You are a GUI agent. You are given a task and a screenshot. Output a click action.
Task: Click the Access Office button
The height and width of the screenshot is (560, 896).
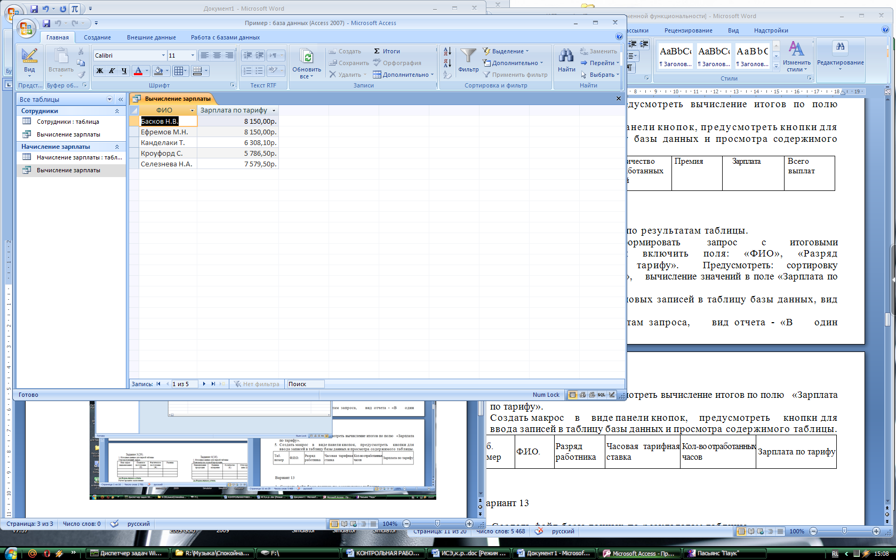(x=26, y=28)
